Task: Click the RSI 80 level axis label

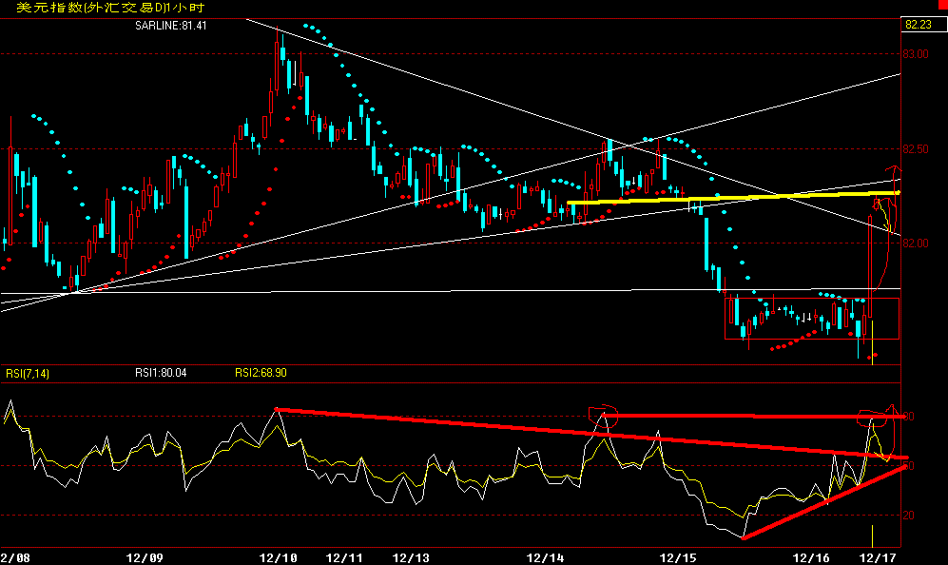Action: coord(909,417)
